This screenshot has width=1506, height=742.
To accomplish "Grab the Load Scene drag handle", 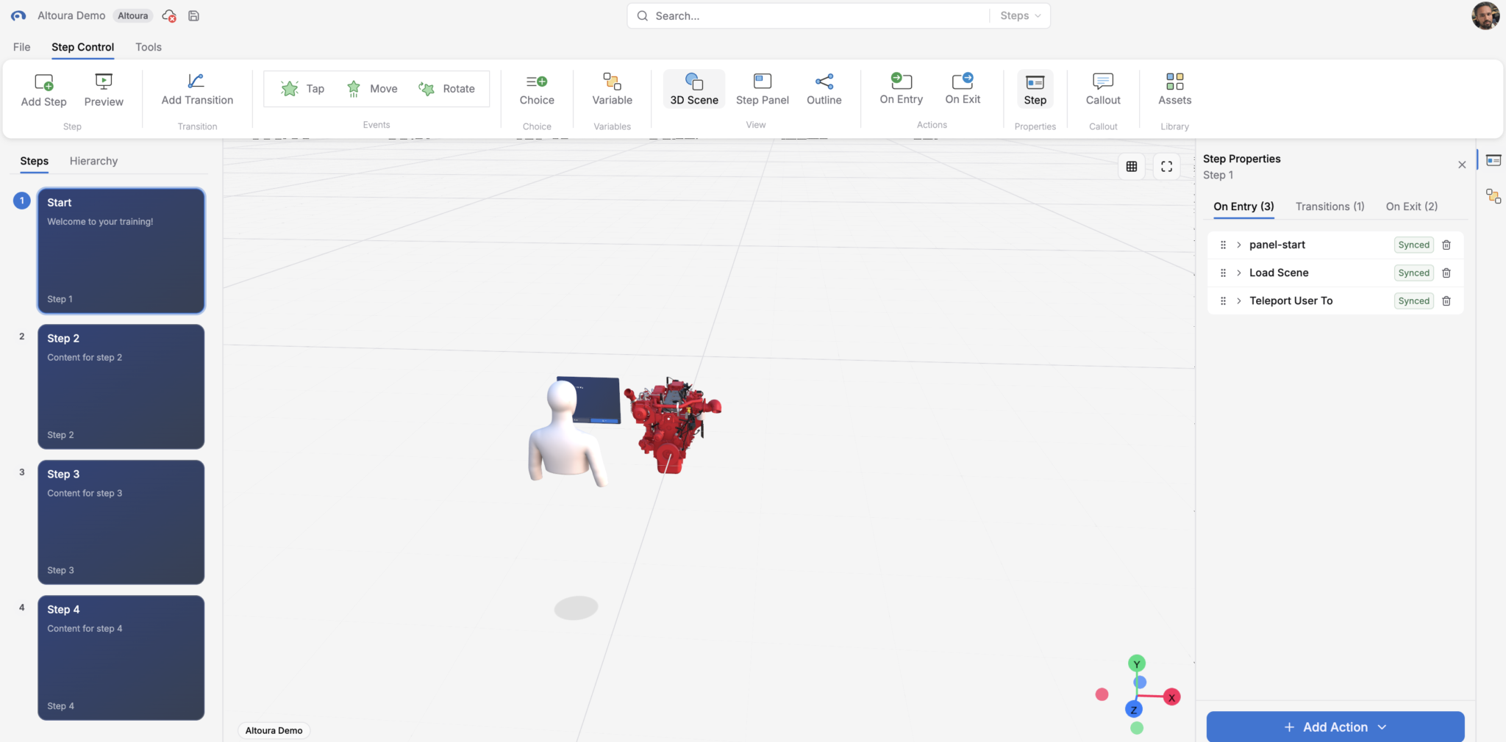I will (1223, 273).
